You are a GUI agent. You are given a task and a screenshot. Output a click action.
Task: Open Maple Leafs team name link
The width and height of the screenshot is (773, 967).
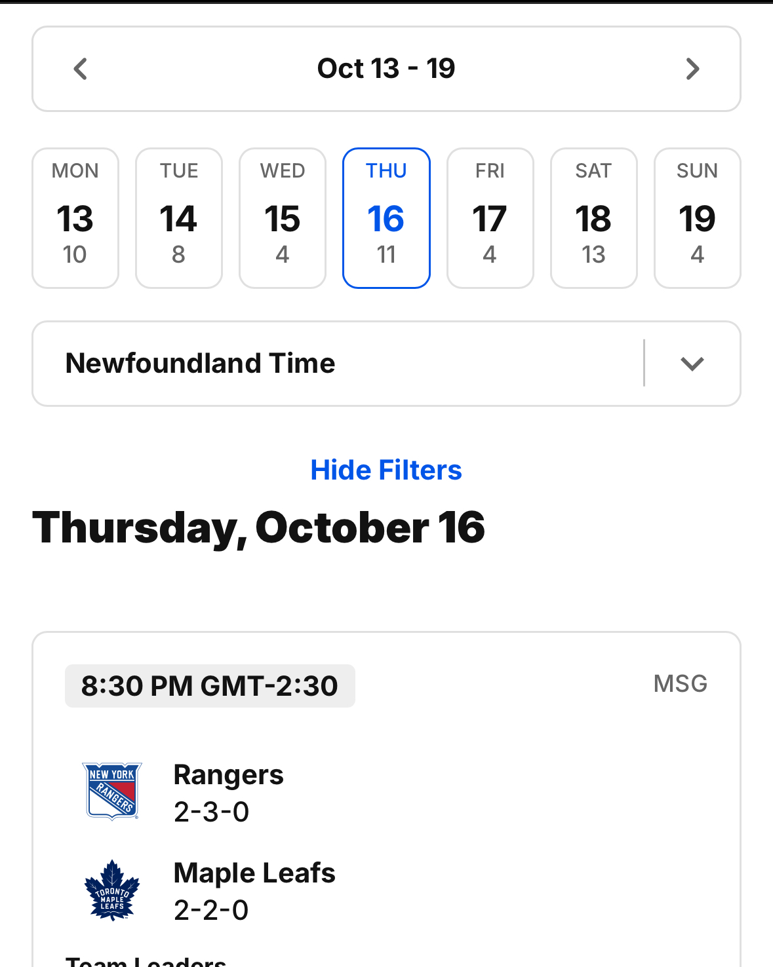pyautogui.click(x=254, y=873)
